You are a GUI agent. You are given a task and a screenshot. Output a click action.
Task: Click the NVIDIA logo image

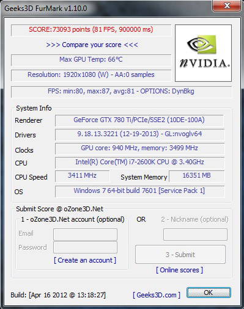203,53
